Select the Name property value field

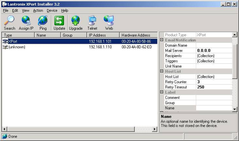coord(214,108)
